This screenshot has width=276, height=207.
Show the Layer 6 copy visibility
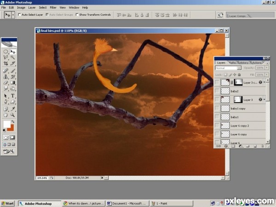[x=217, y=134]
